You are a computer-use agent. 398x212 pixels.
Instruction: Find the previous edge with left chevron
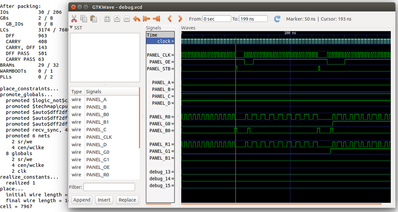point(169,19)
